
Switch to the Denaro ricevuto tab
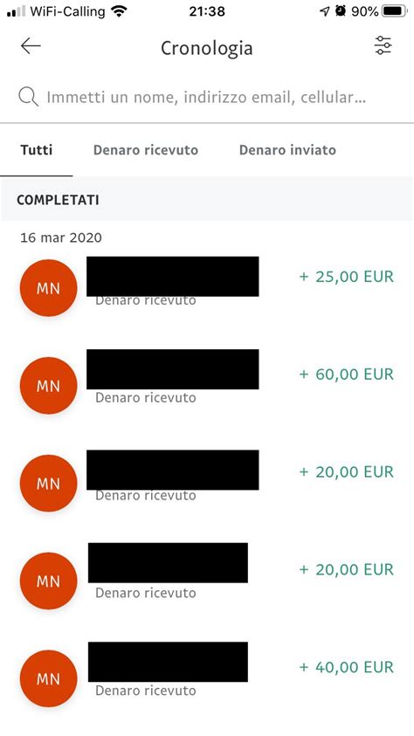146,150
